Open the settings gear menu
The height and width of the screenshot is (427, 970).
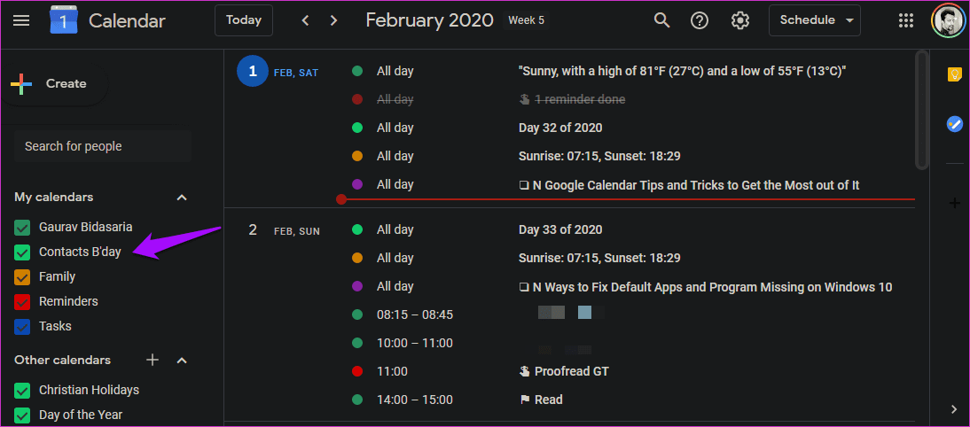click(x=739, y=20)
